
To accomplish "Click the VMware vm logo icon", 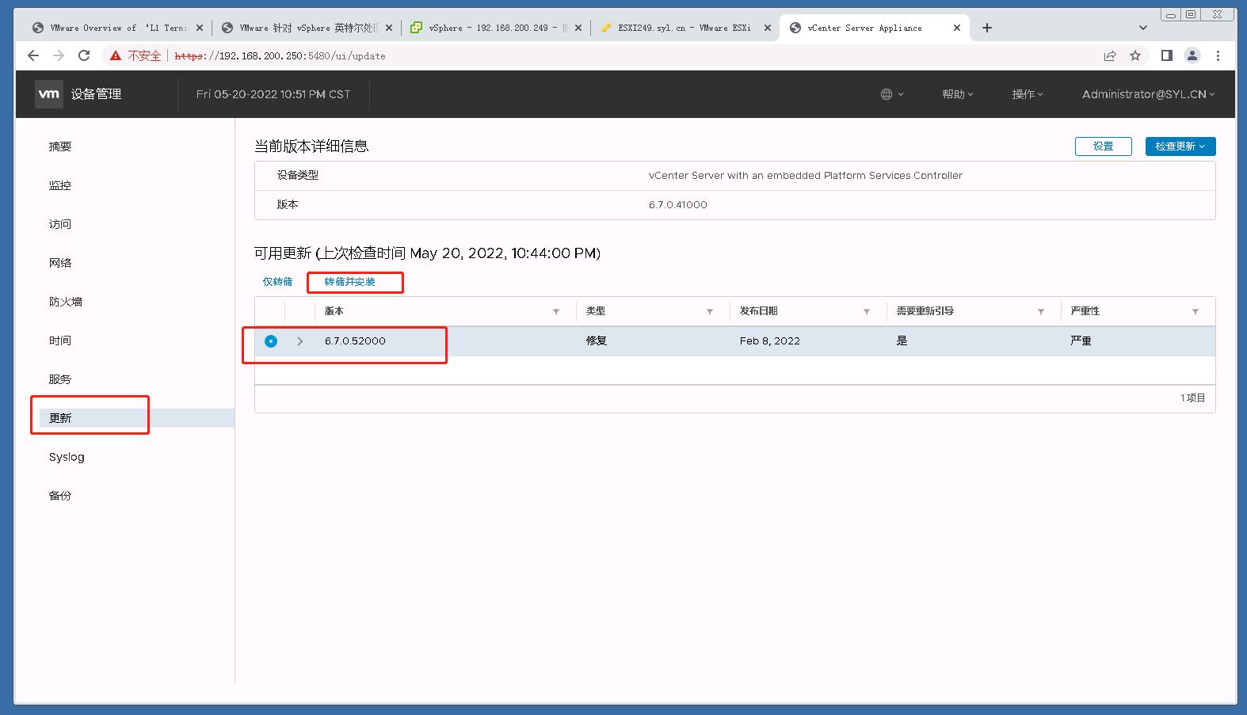I will point(49,94).
